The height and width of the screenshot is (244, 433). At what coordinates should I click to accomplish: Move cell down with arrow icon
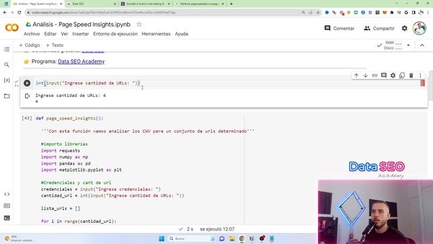click(x=365, y=75)
